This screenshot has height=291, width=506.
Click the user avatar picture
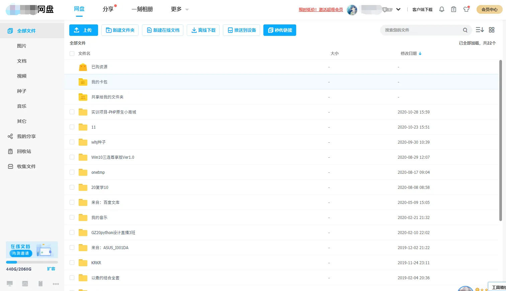pyautogui.click(x=352, y=10)
